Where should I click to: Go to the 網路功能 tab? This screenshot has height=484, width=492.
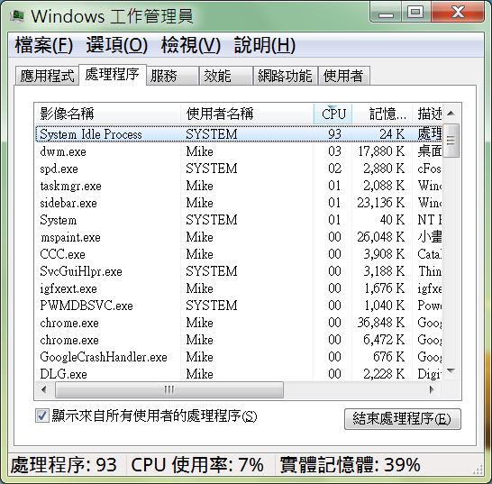[x=286, y=76]
